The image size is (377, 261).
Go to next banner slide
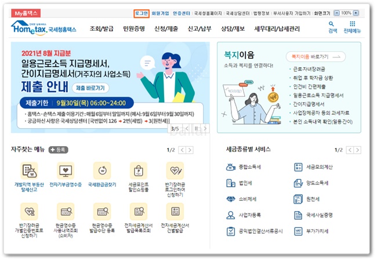(205, 129)
